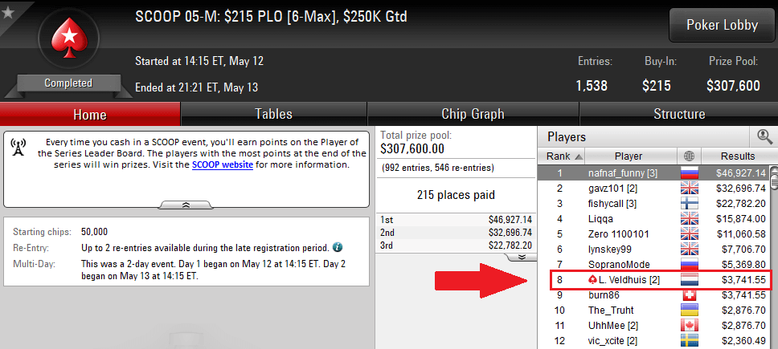
Task: Click the Buy-In $215 value
Action: click(657, 86)
